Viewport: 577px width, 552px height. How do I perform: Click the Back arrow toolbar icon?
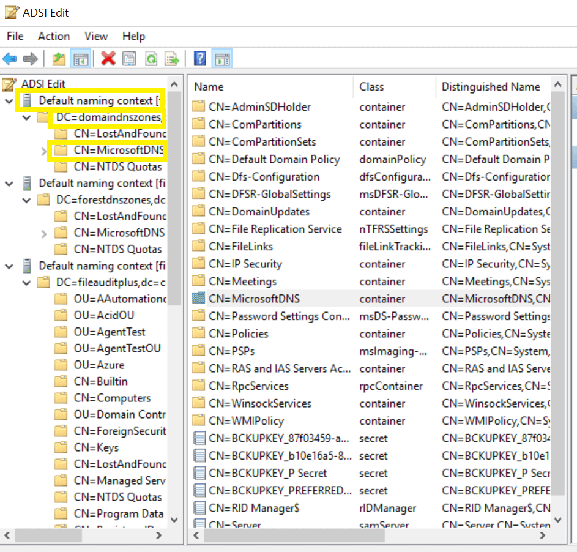tap(10, 59)
